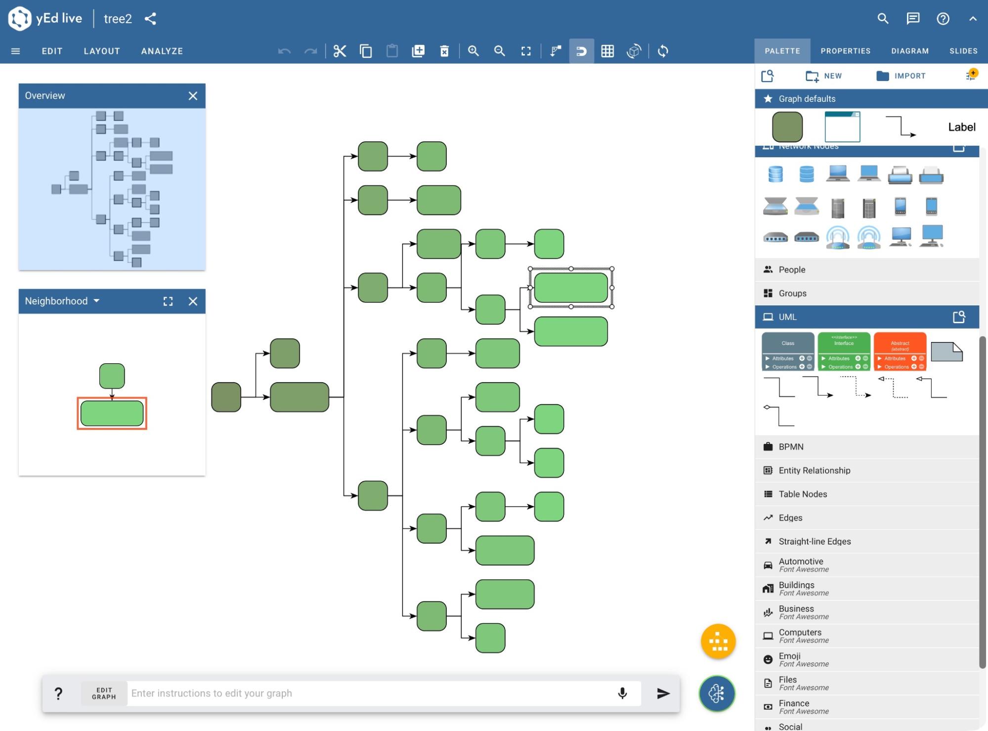The height and width of the screenshot is (731, 988).
Task: Click the microphone icon for voice input
Action: point(622,693)
